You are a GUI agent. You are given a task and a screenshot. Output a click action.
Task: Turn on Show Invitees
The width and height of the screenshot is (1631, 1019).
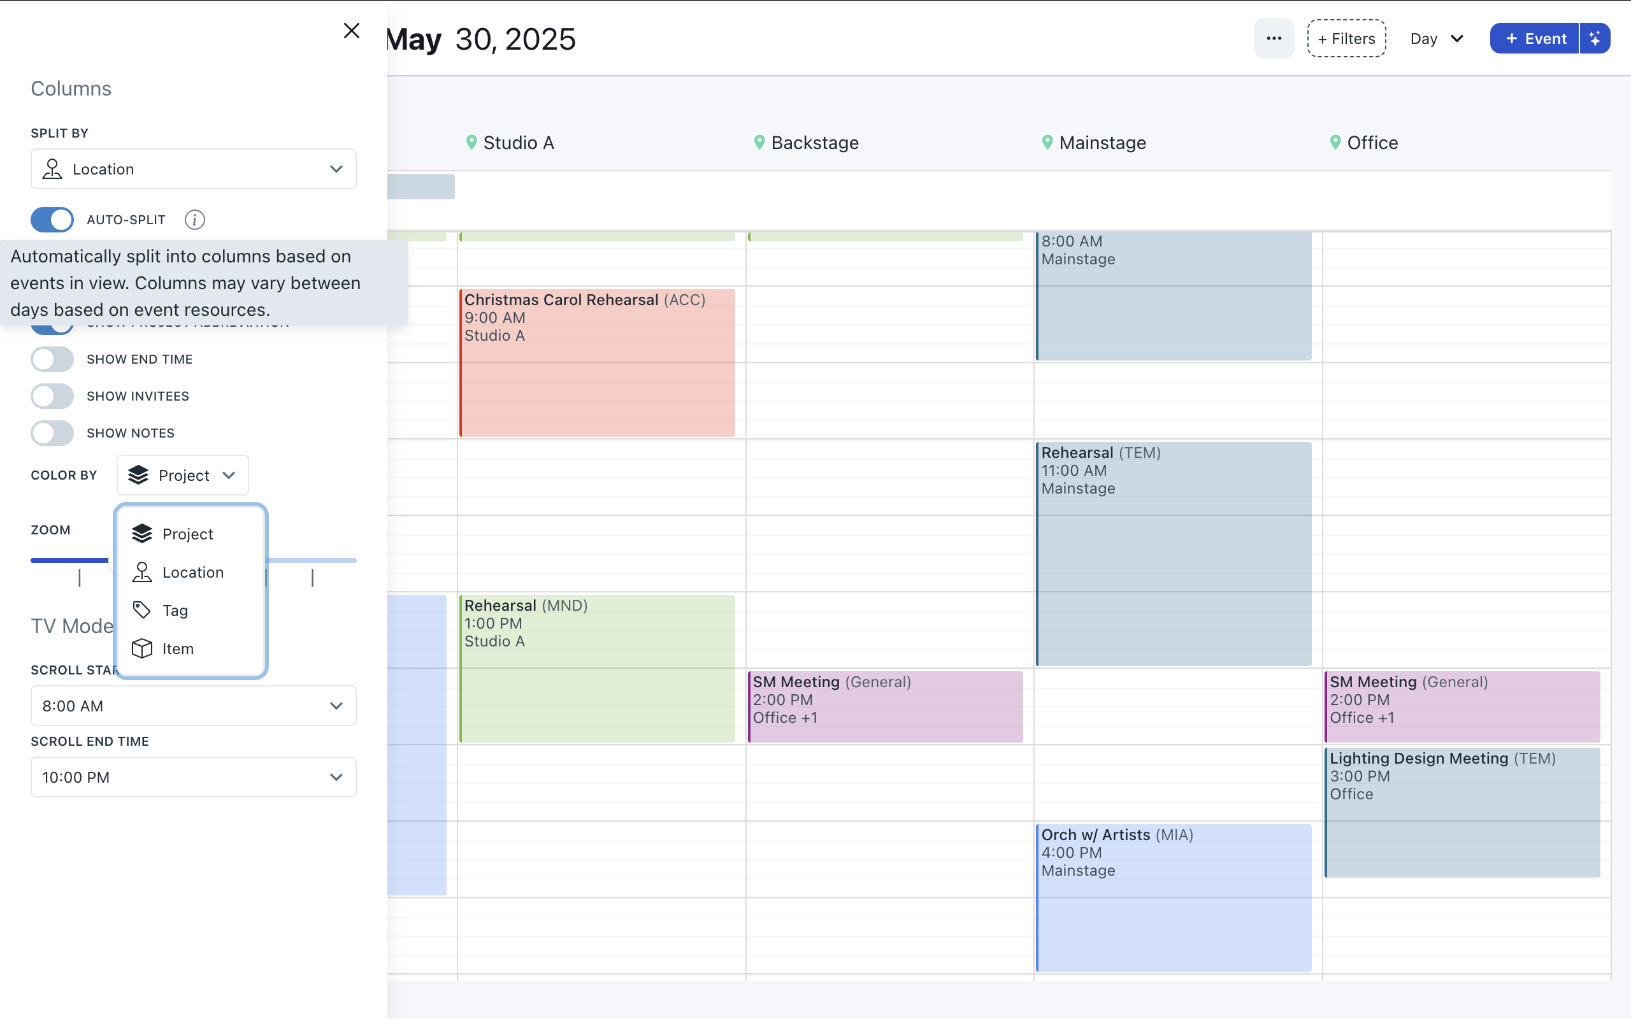[52, 396]
